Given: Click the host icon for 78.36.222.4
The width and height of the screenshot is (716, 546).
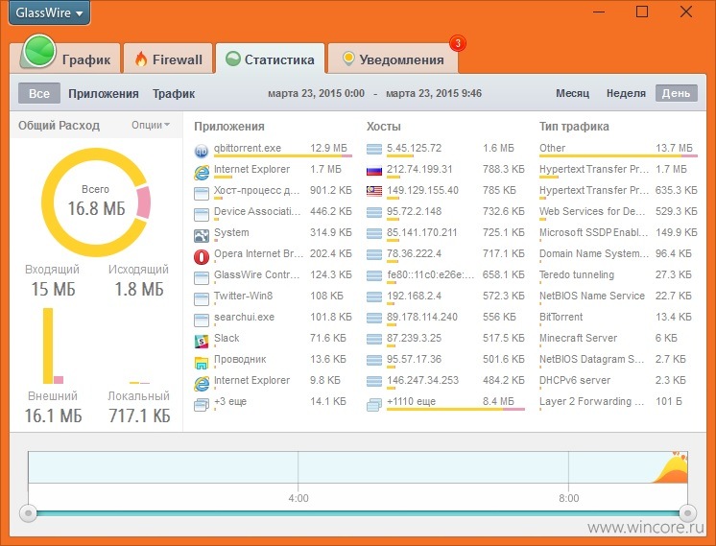Looking at the screenshot, I should tap(374, 254).
